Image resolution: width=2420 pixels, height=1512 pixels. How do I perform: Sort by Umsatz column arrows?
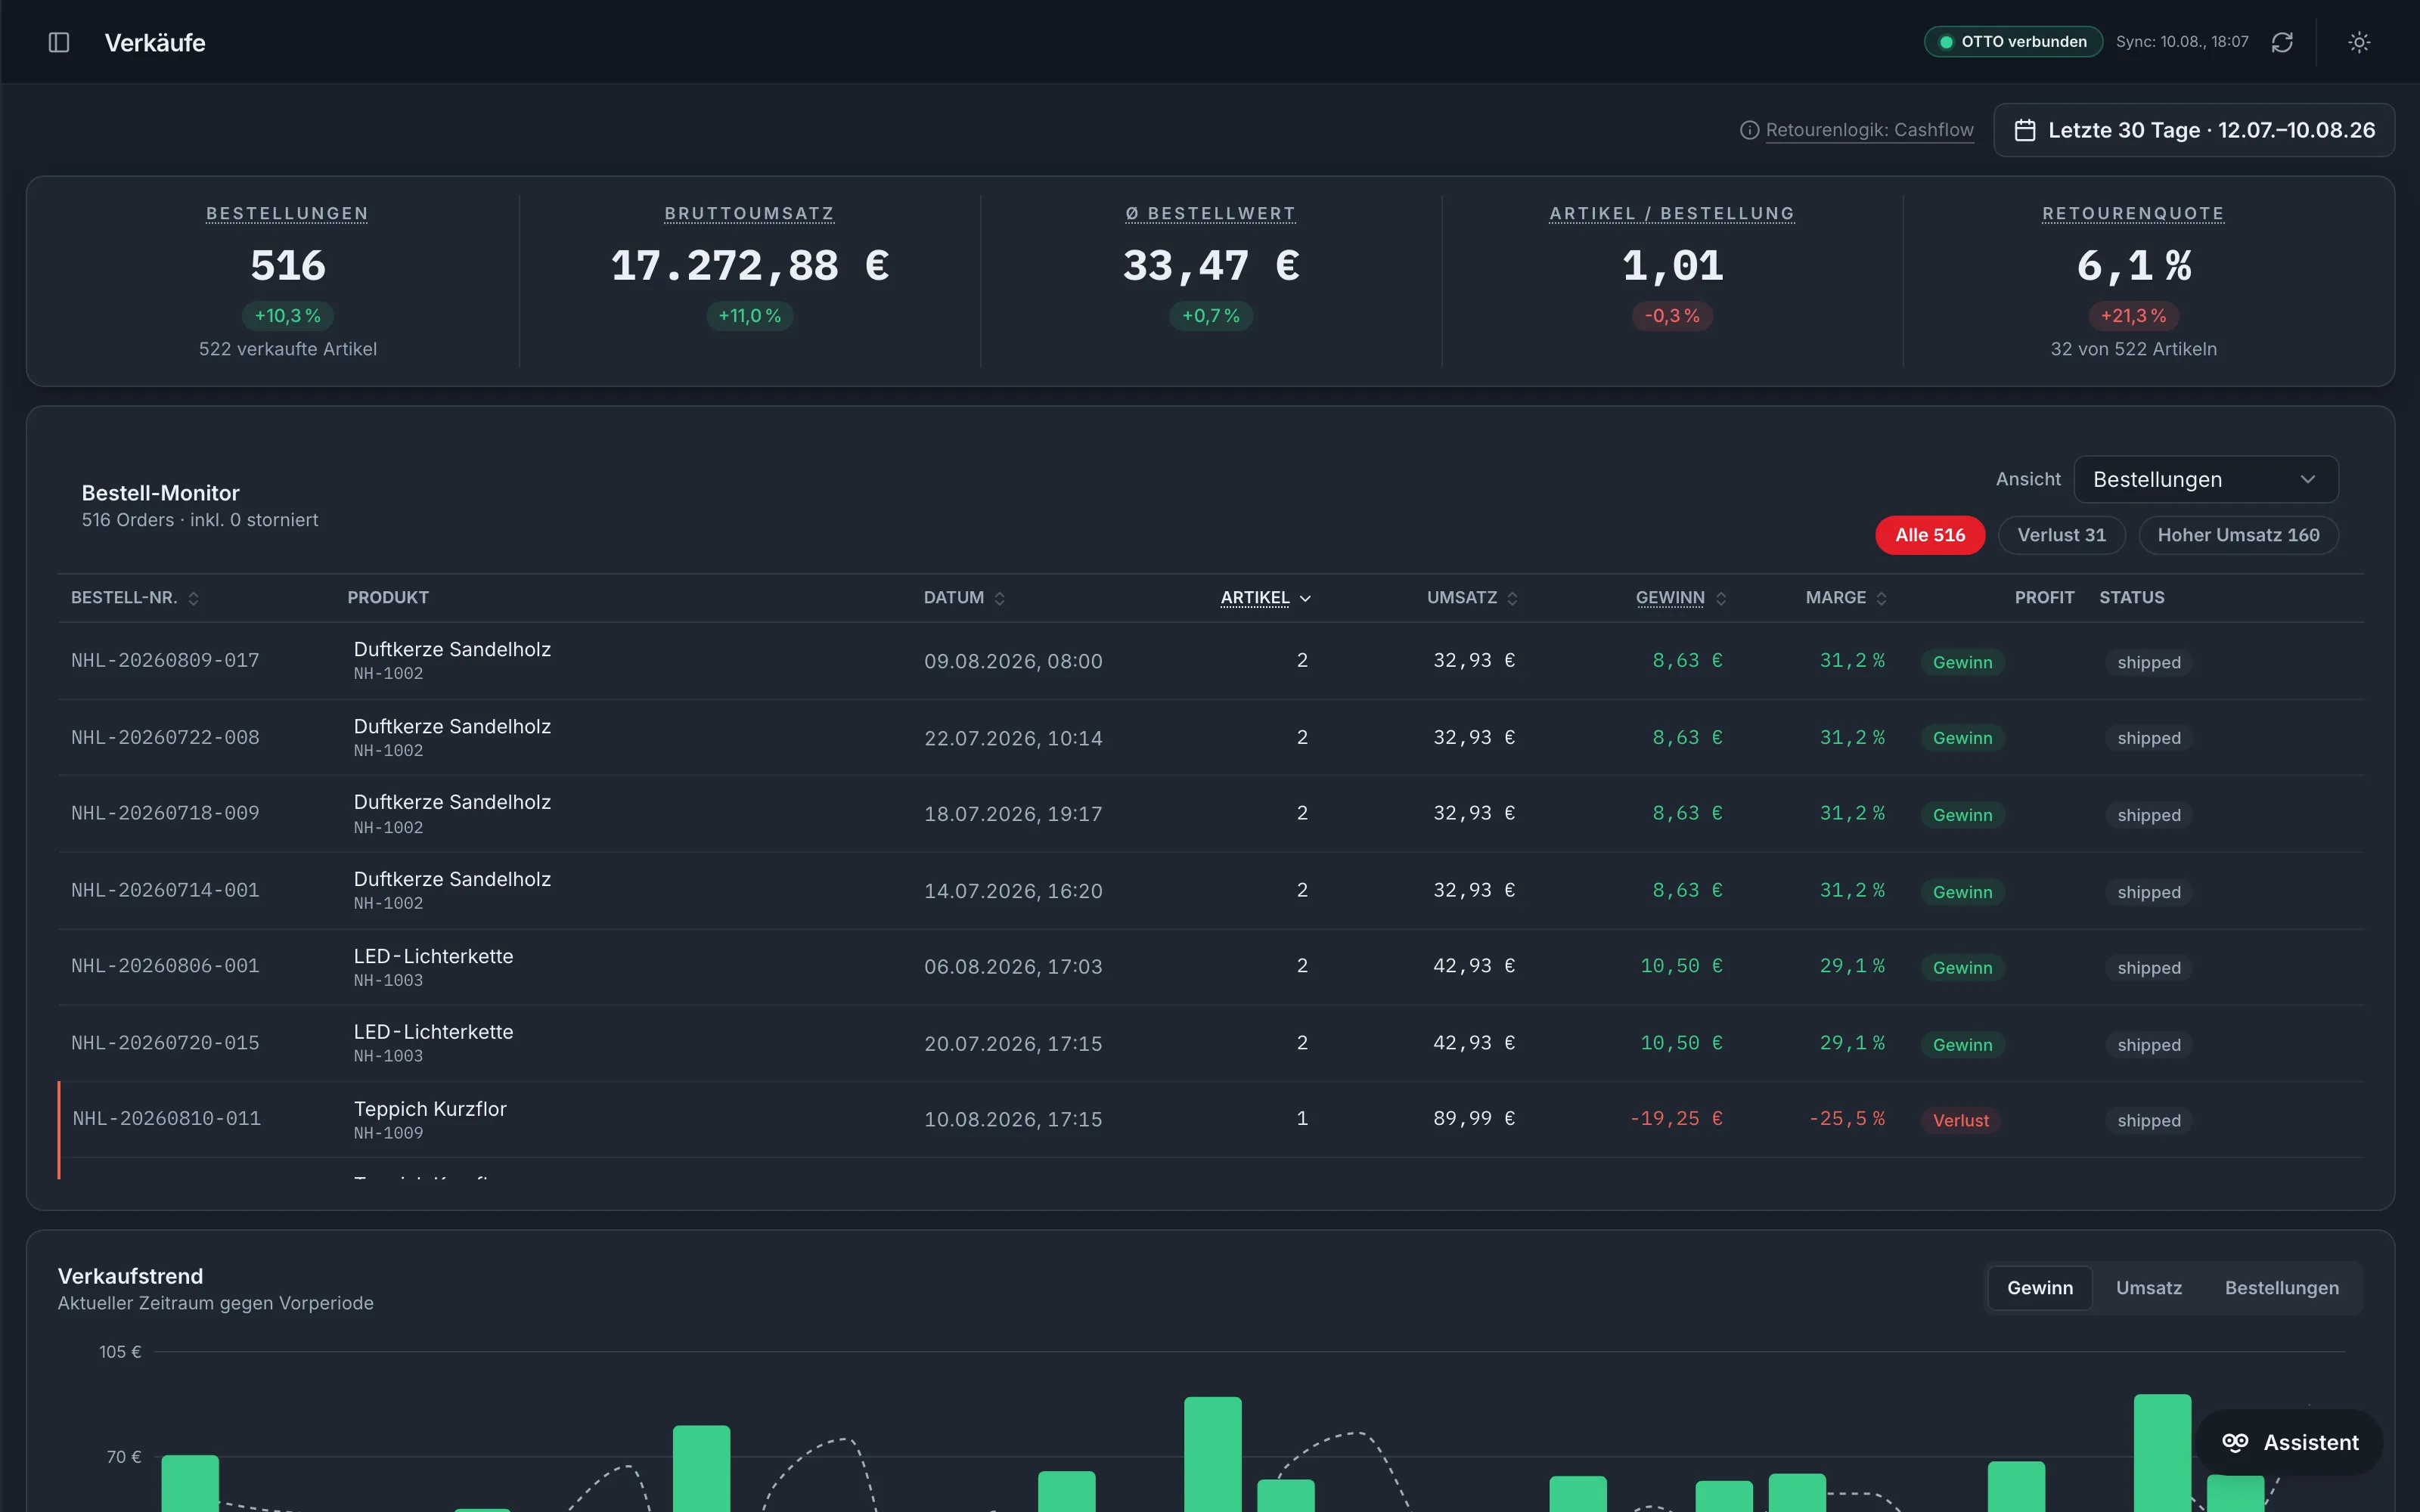click(1512, 598)
